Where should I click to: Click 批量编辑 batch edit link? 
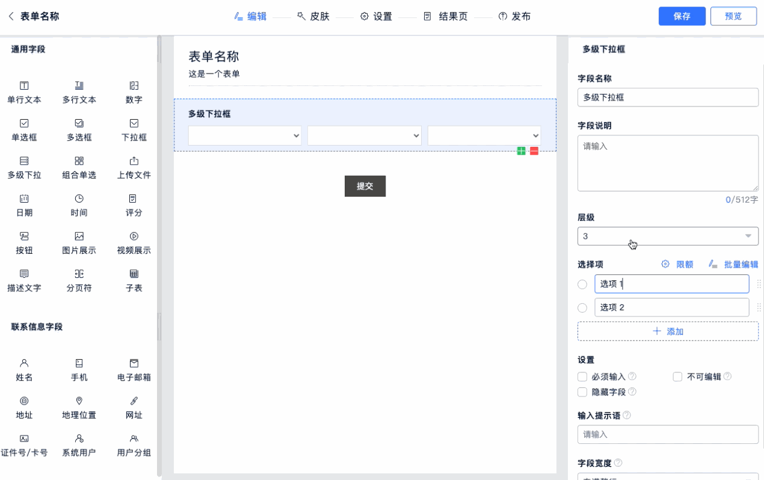point(734,265)
